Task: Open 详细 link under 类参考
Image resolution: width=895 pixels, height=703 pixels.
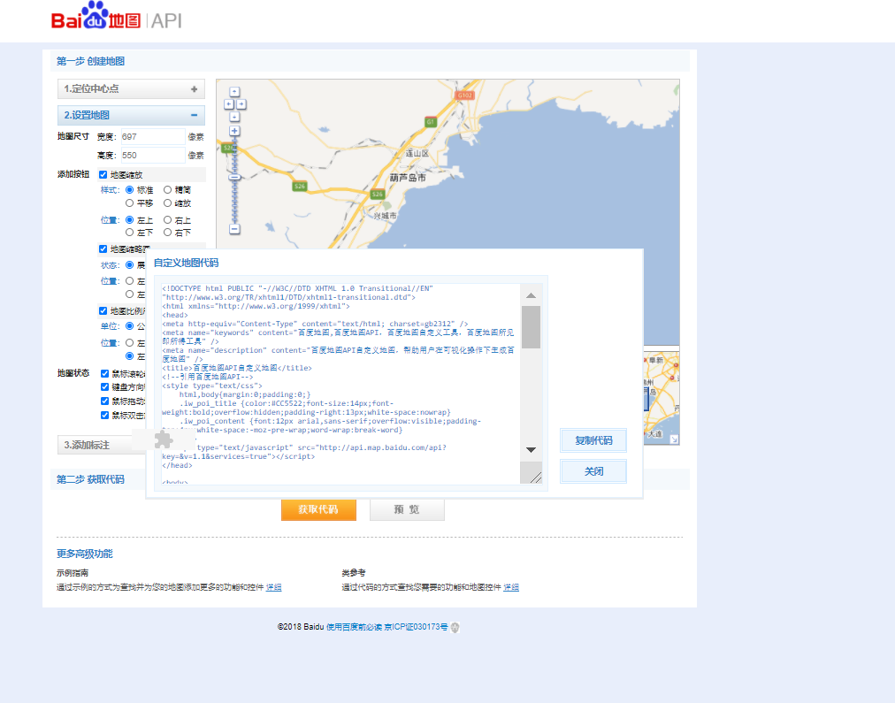Action: click(x=511, y=587)
